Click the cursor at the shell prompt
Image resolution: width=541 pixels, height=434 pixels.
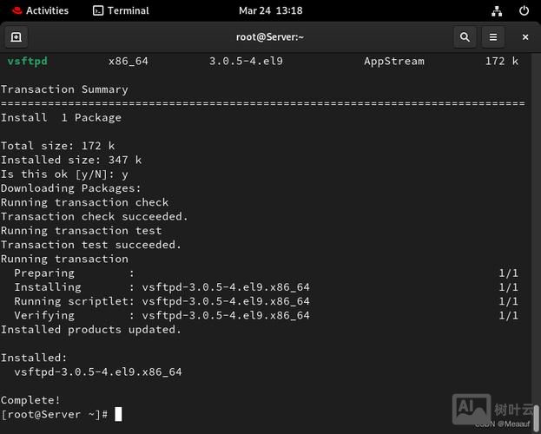point(118,414)
